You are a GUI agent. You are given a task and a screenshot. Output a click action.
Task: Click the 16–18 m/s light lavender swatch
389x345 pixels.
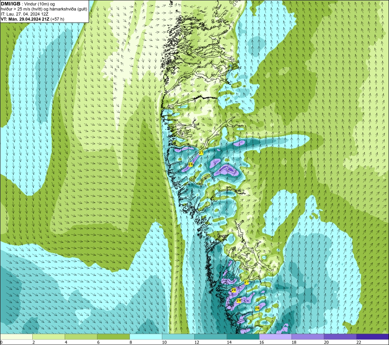pos(275,336)
